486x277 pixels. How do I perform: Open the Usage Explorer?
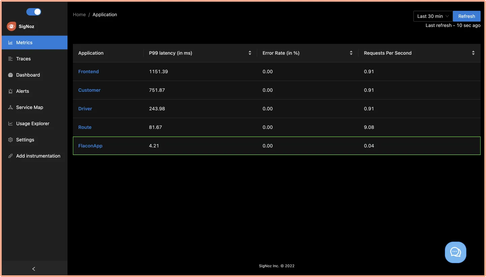(x=10, y=123)
